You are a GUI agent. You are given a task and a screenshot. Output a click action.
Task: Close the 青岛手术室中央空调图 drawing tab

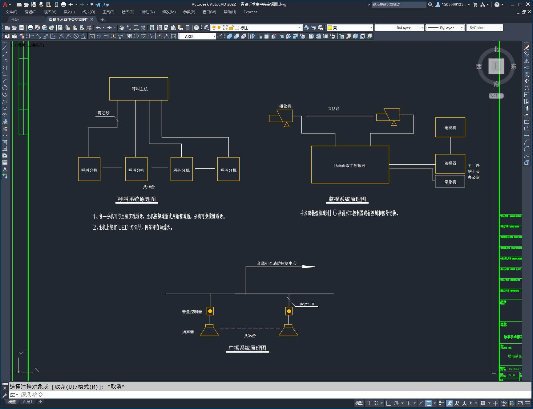point(92,19)
